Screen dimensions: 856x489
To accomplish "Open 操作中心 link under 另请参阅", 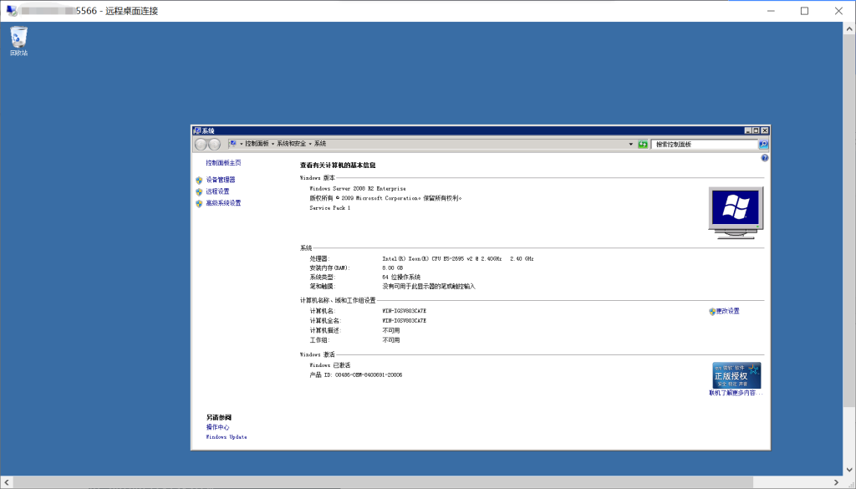I will (217, 427).
